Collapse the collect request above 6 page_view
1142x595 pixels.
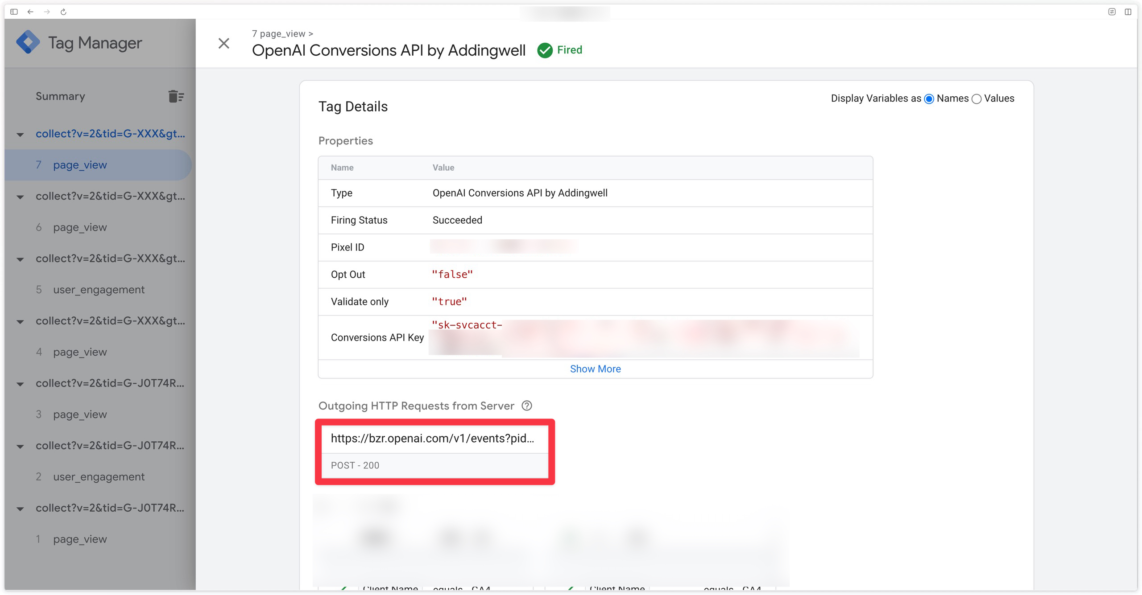point(20,197)
